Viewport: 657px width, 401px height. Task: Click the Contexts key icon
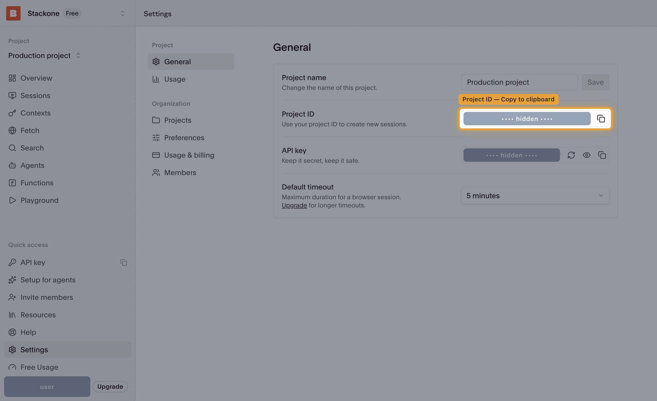[12, 113]
